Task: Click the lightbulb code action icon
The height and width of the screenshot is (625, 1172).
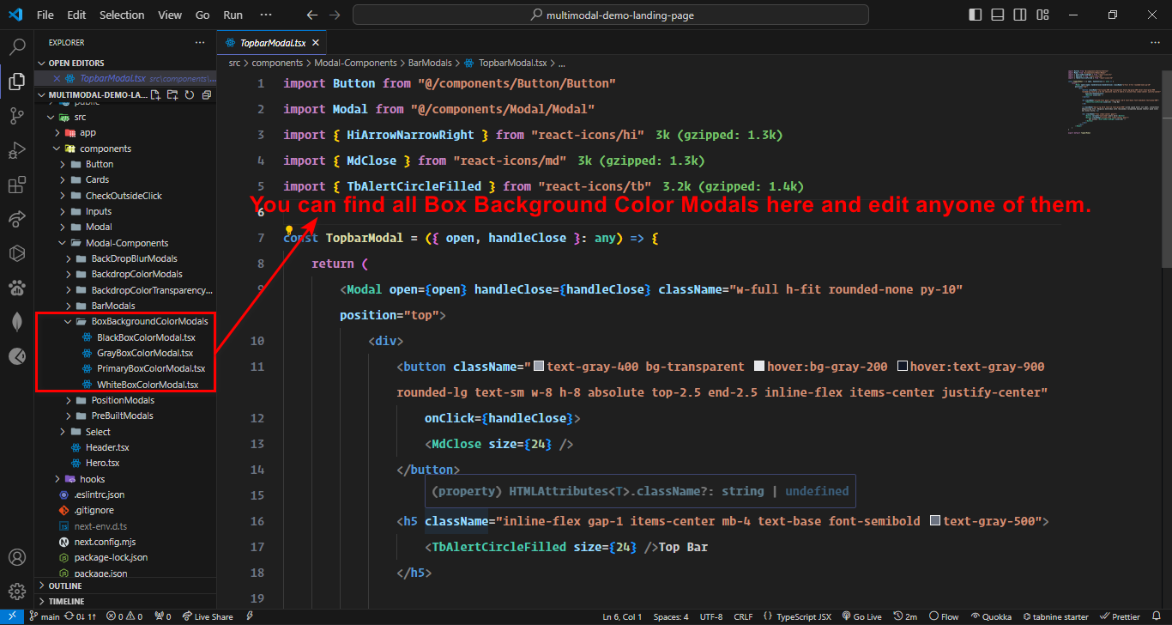Action: coord(290,231)
